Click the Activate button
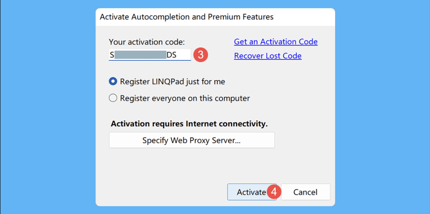430x214 pixels. [x=252, y=192]
